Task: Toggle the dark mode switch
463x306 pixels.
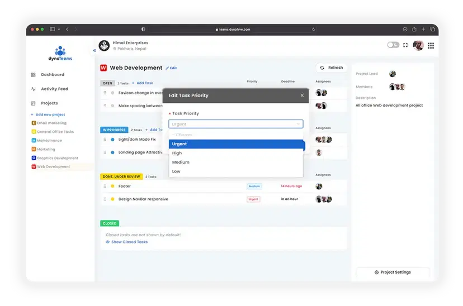Action: point(393,45)
